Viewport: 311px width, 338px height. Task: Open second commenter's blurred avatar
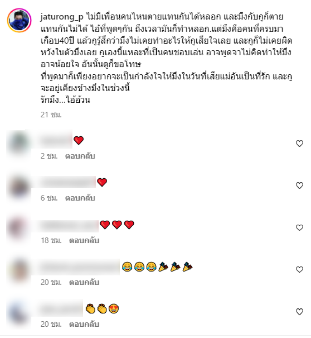(x=19, y=187)
